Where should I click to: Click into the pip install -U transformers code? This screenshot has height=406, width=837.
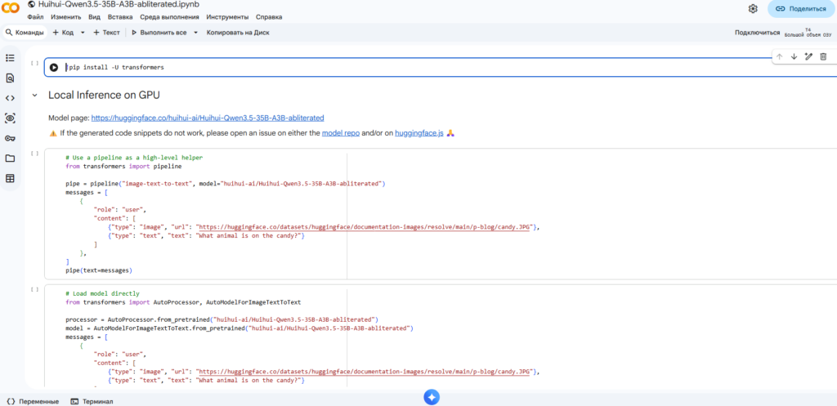click(115, 68)
